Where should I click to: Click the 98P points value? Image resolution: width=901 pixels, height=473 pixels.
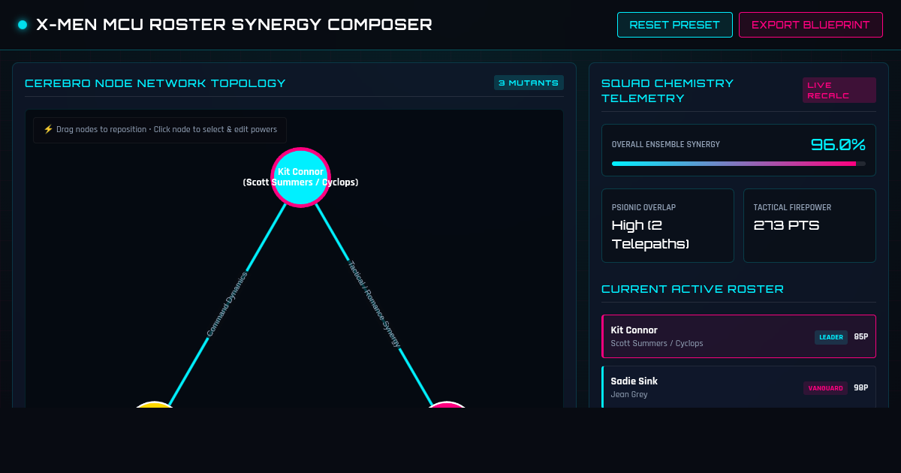tap(860, 388)
